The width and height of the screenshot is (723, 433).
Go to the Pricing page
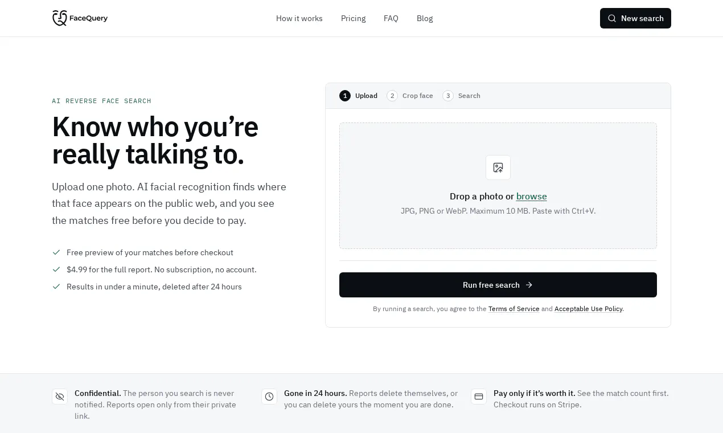tap(354, 18)
